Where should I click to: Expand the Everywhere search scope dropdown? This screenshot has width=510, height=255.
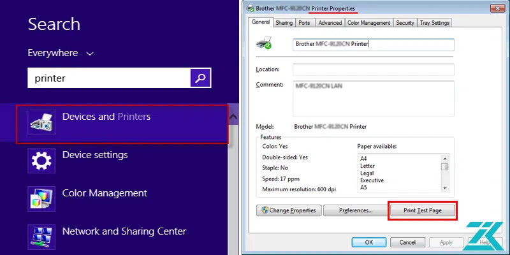click(61, 53)
